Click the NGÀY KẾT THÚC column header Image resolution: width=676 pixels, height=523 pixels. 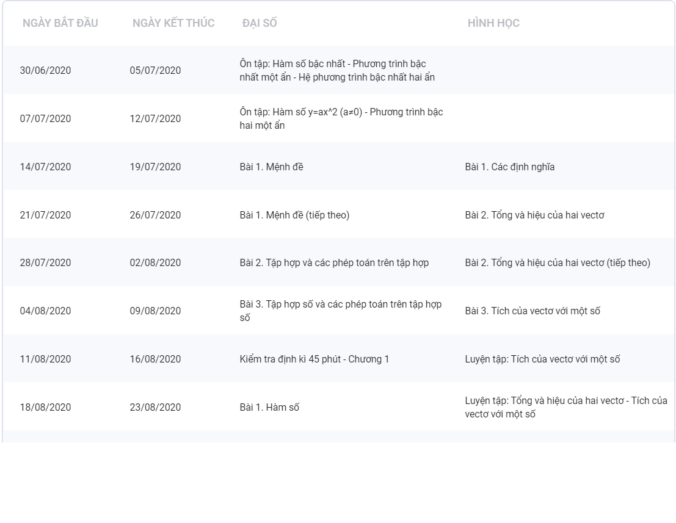(x=173, y=23)
